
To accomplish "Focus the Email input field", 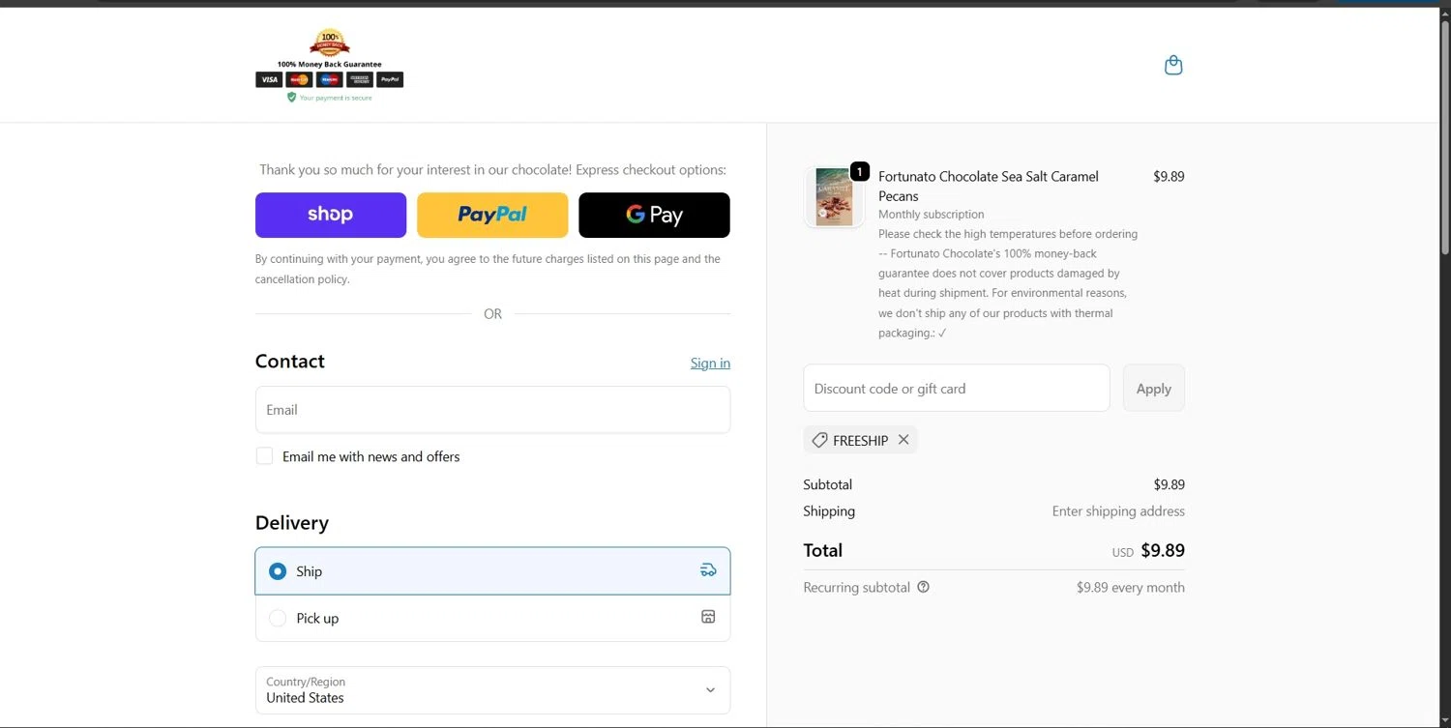I will (x=492, y=410).
